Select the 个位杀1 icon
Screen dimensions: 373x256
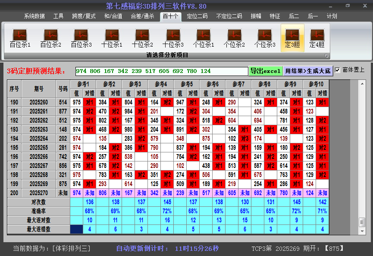(204, 38)
